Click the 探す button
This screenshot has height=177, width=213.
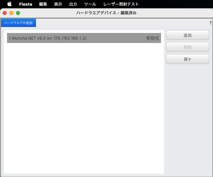(x=188, y=59)
